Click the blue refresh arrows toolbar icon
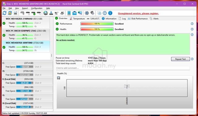The width and height of the screenshot is (198, 116). pos(4,13)
